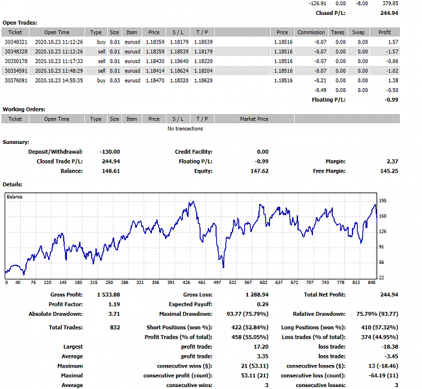
Task: Select average profit trade value 3.35
Action: [x=263, y=357]
